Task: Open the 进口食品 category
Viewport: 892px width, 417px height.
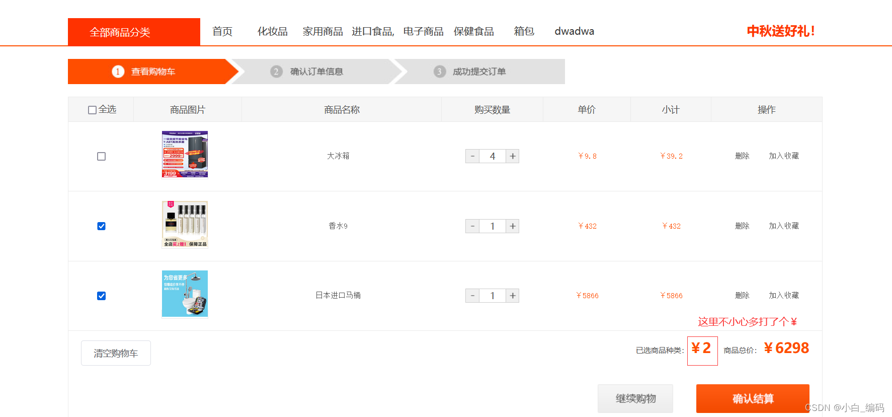Action: pyautogui.click(x=373, y=31)
